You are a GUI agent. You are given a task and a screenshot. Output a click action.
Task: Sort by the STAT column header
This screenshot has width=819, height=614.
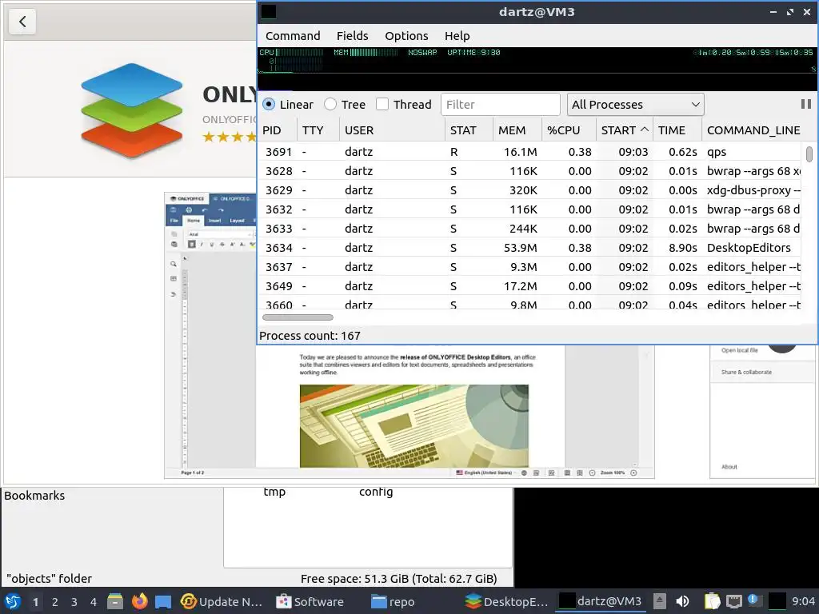click(x=469, y=130)
